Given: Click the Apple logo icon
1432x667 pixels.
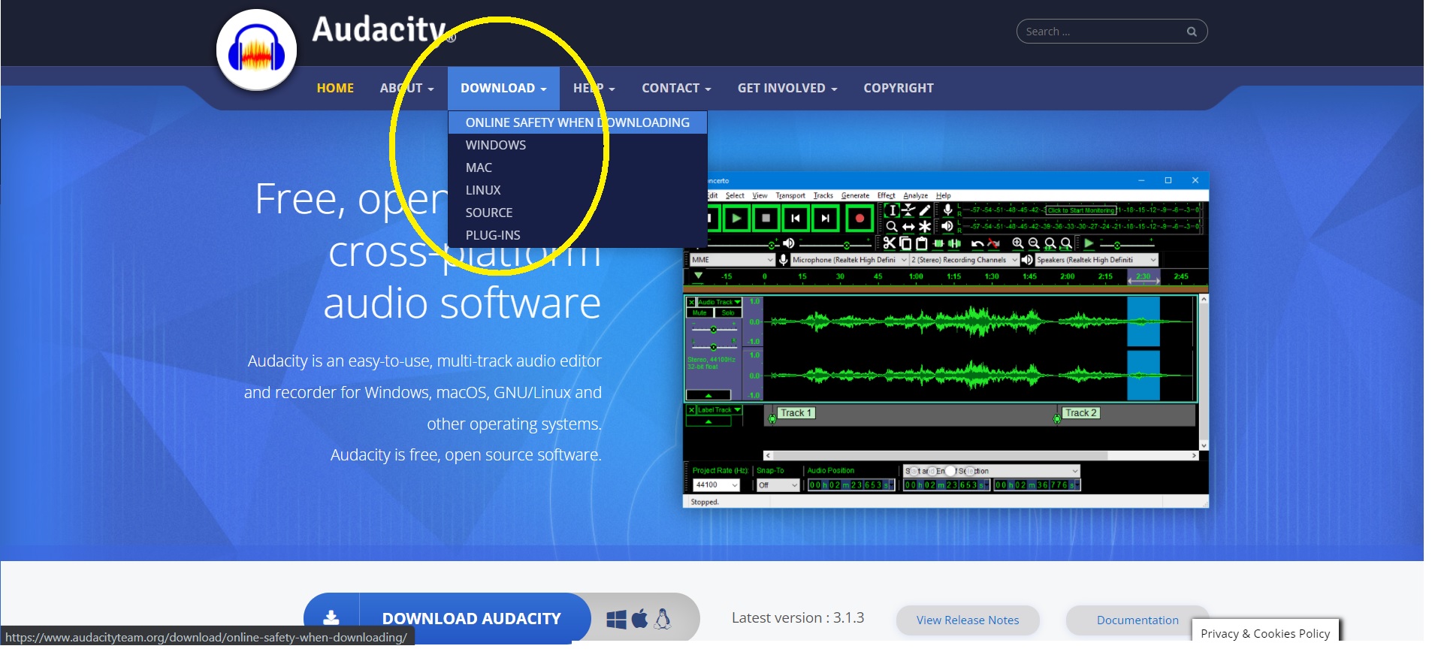Looking at the screenshot, I should pyautogui.click(x=639, y=618).
